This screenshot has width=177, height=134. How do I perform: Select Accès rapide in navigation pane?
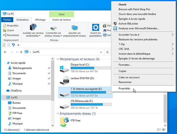click(18, 63)
